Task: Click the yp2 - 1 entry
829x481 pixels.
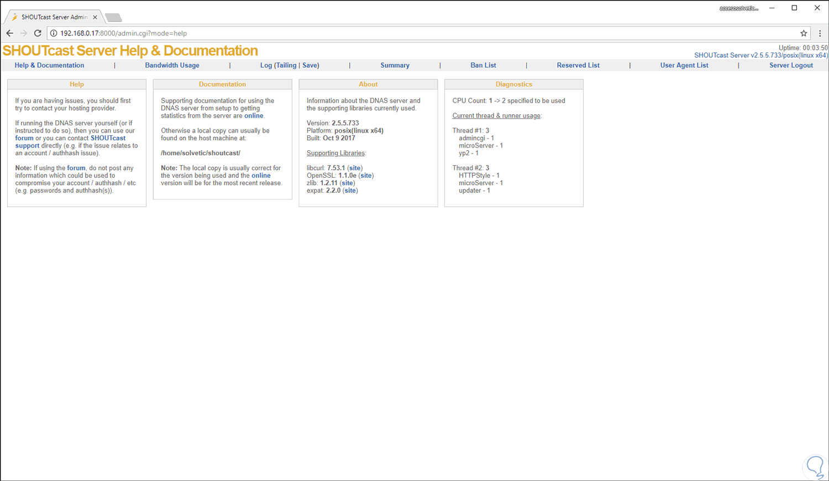Action: (469, 153)
